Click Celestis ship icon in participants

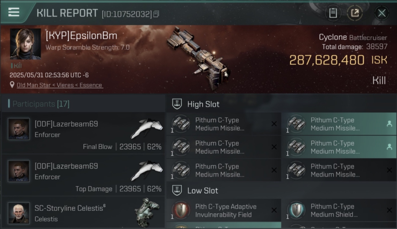coord(147,210)
